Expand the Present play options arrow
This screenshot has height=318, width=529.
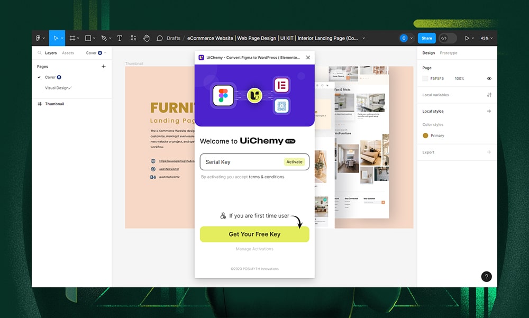click(x=473, y=38)
